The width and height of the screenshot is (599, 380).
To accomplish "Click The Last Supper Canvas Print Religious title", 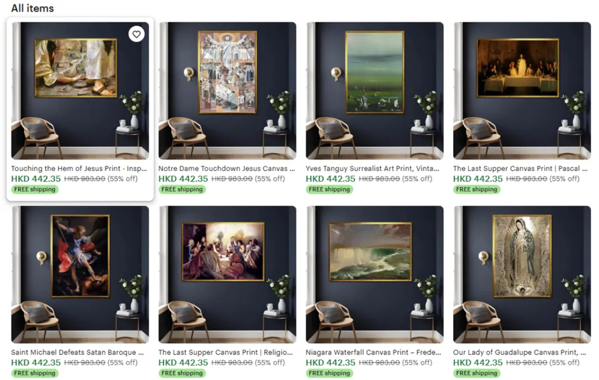I will tap(225, 352).
